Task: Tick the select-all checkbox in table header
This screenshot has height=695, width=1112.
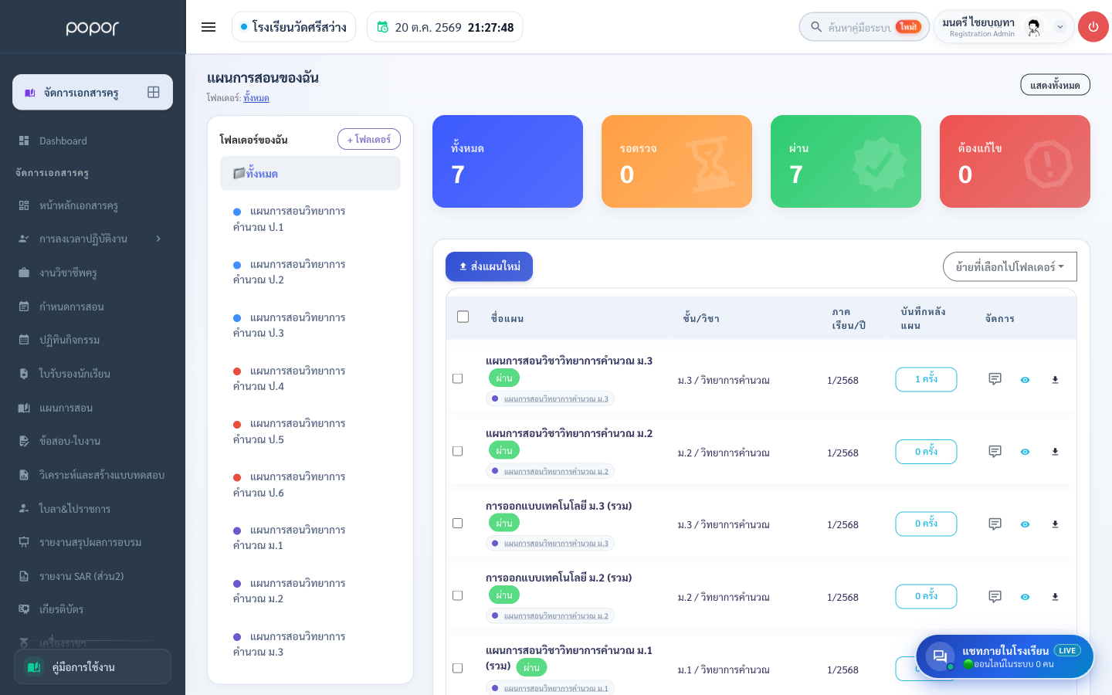Action: pos(463,317)
